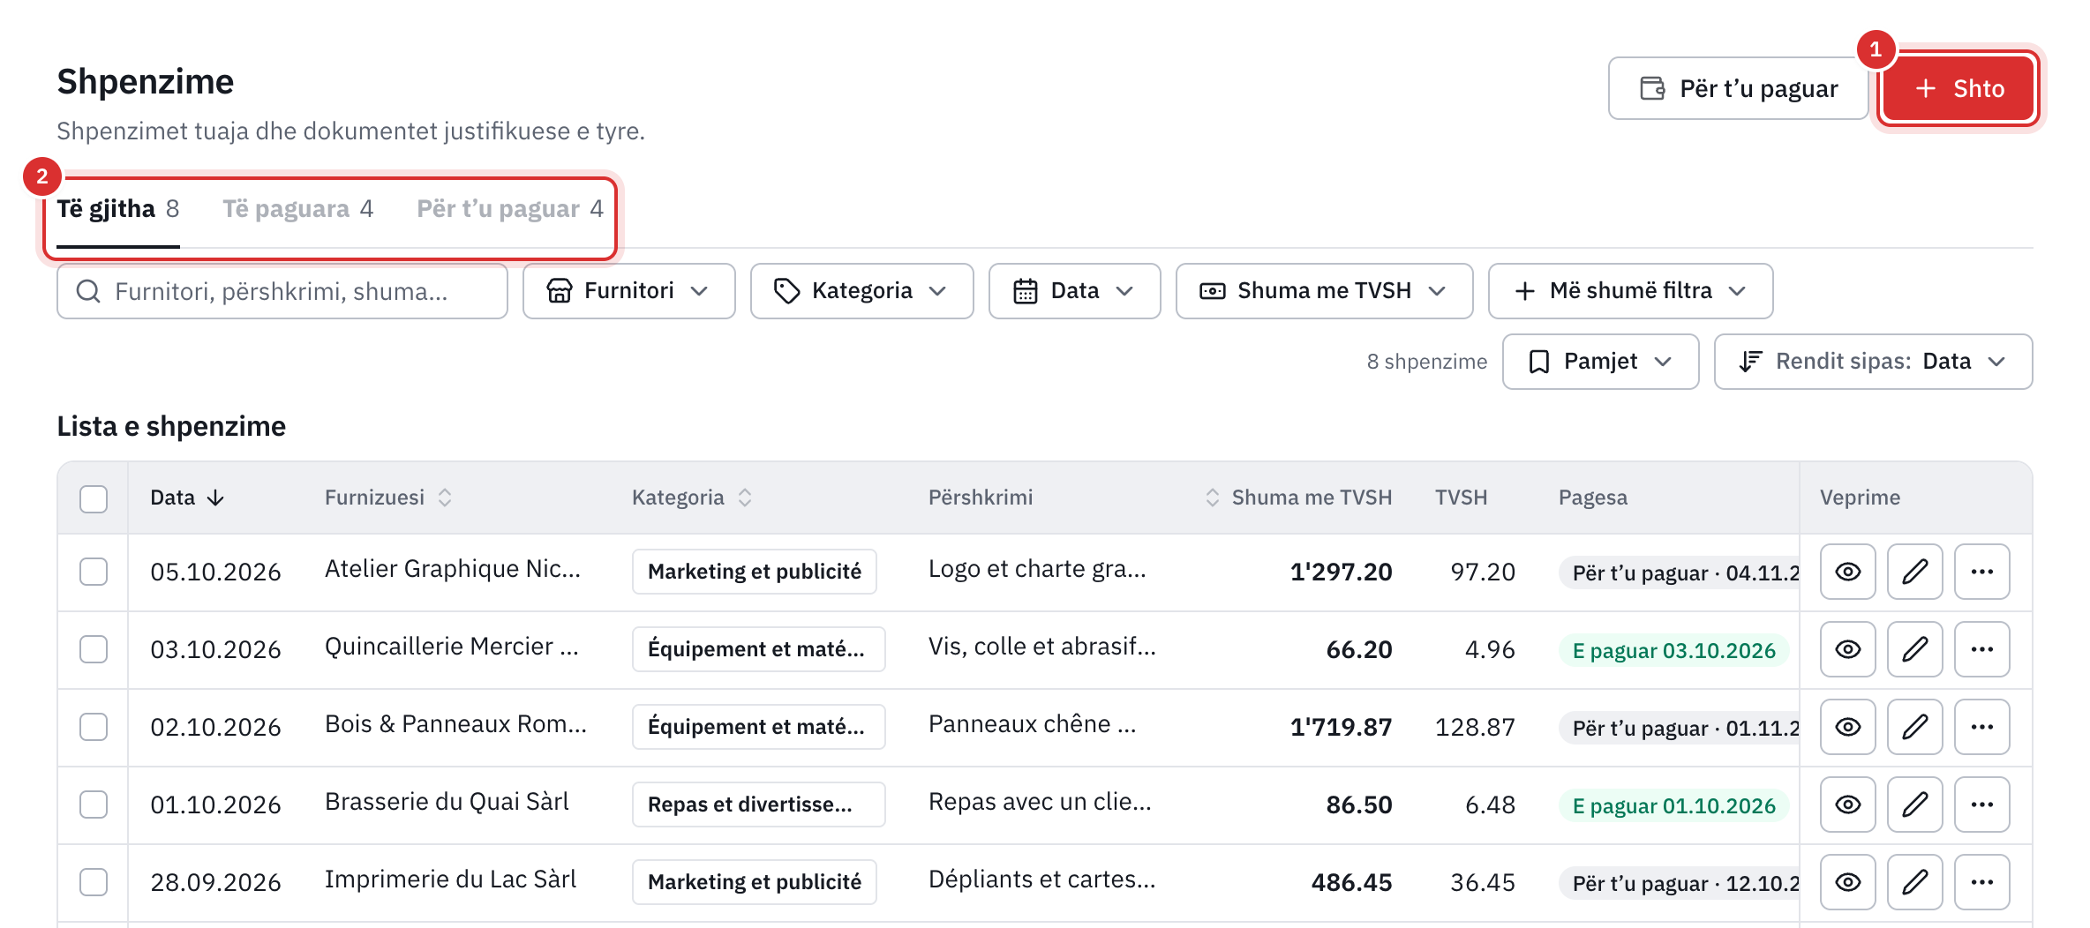The image size is (2090, 928).
Task: View the Quincaillerie Mercier expense
Action: pos(1847,649)
